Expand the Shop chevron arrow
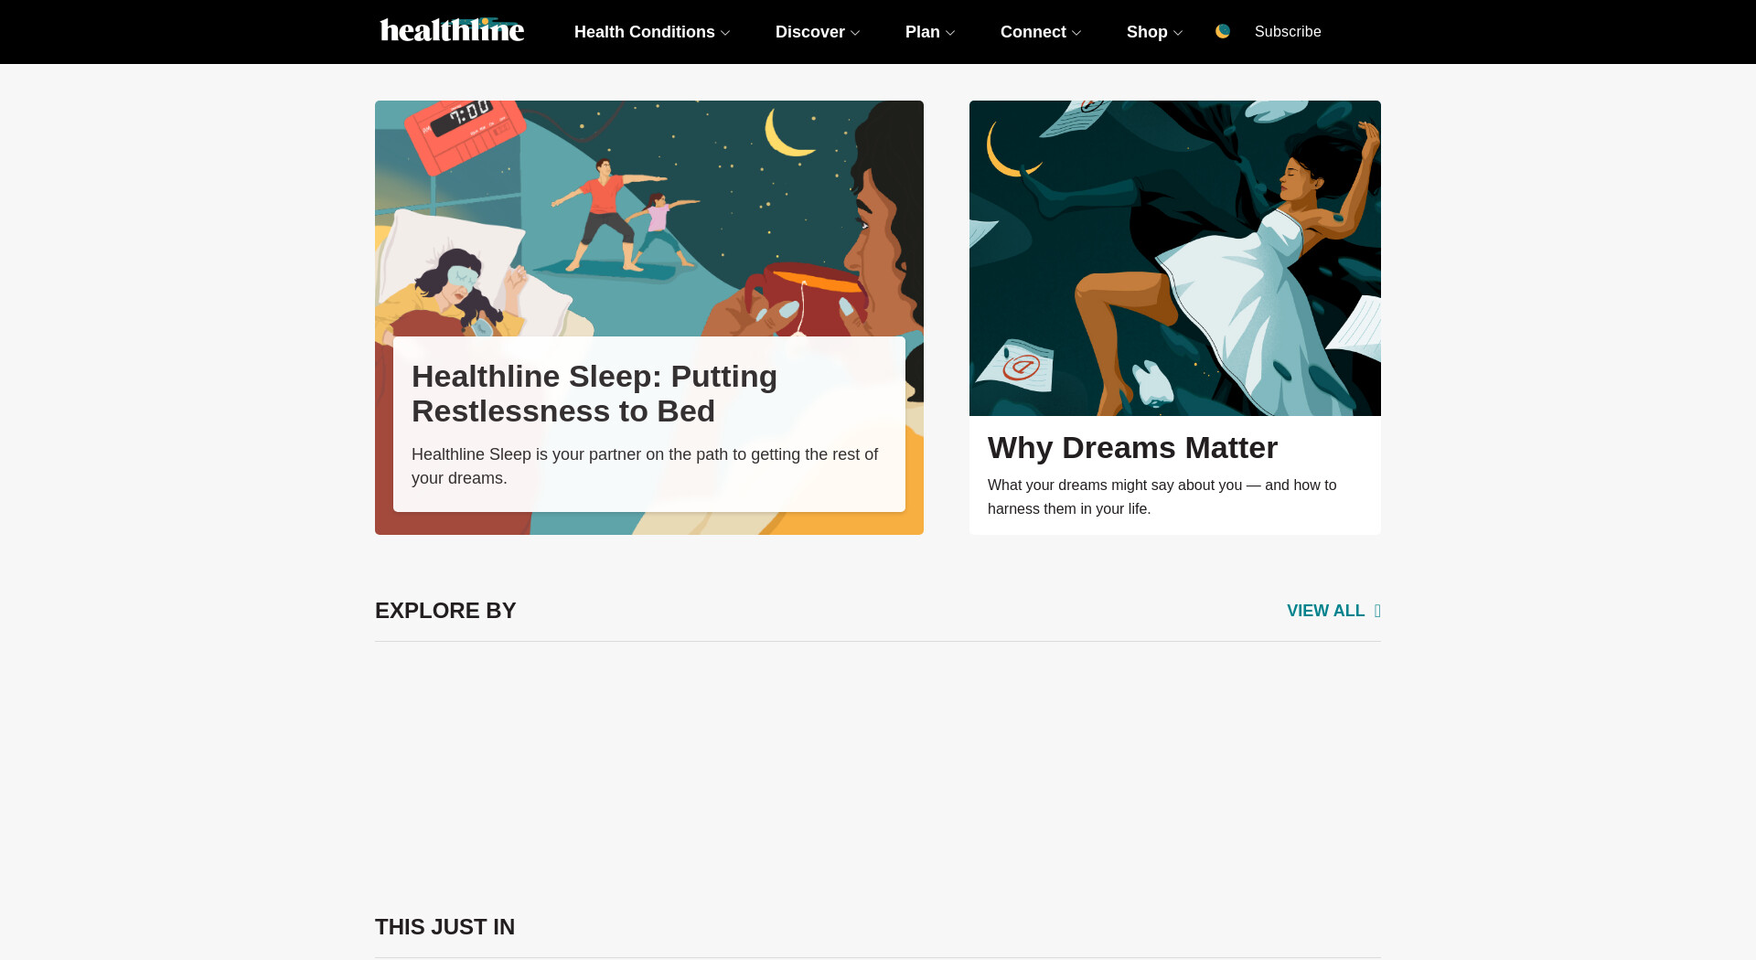1756x960 pixels. coord(1178,33)
